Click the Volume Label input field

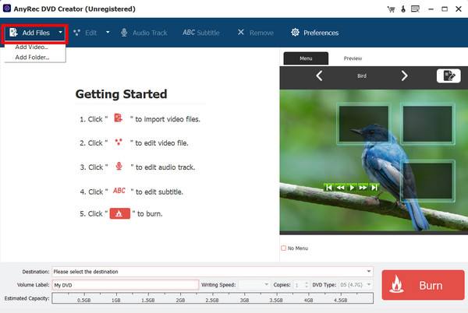[126, 285]
